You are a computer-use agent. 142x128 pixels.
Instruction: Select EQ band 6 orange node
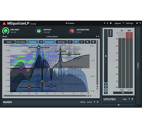[x=42, y=81]
